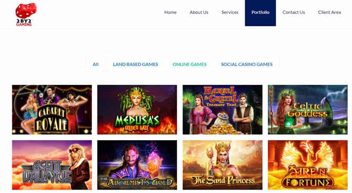Image resolution: width=352 pixels, height=193 pixels.
Task: Filter by Land Based Games
Action: pos(135,64)
